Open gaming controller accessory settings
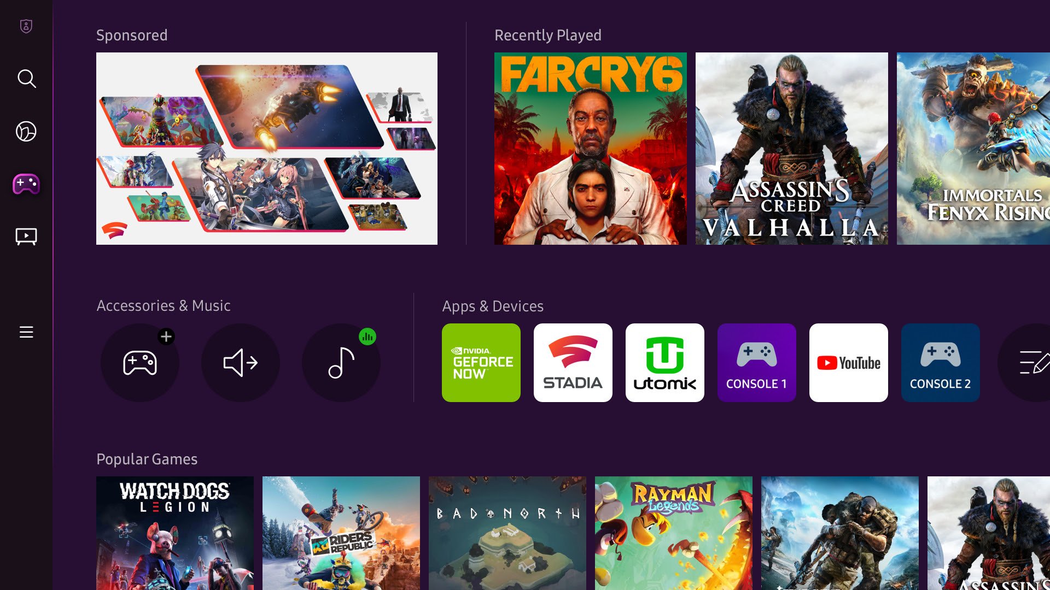Image resolution: width=1050 pixels, height=590 pixels. 139,362
